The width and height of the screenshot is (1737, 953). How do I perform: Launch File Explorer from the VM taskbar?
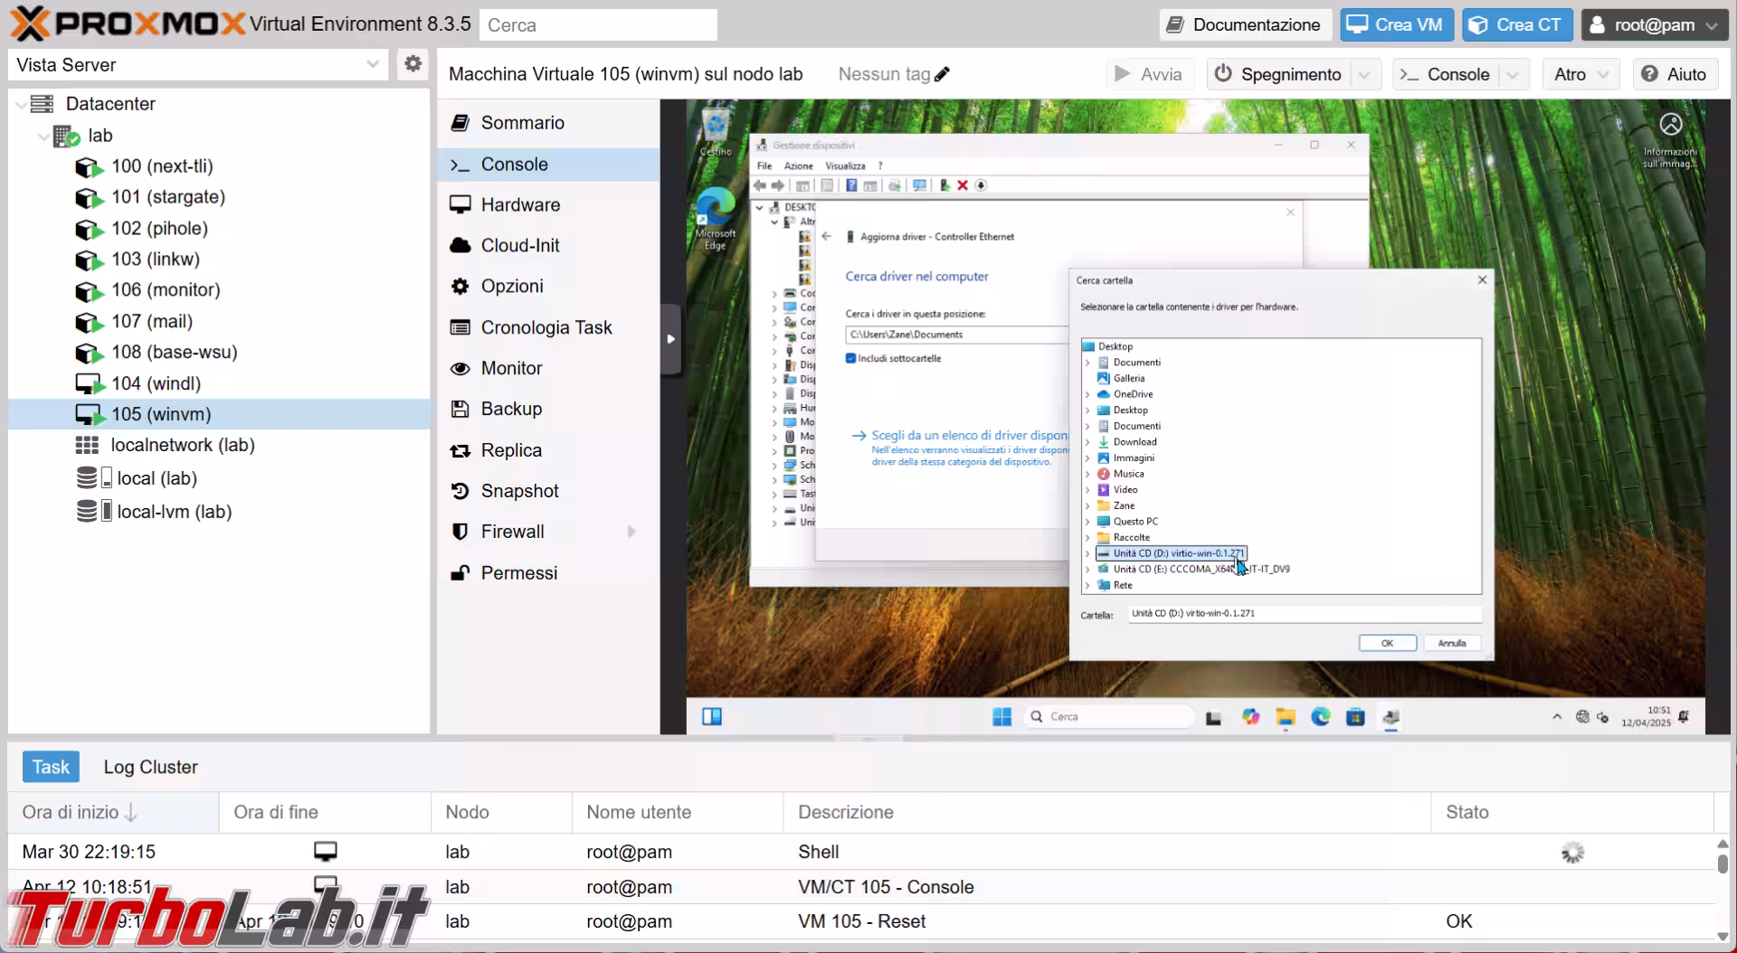coord(1286,717)
